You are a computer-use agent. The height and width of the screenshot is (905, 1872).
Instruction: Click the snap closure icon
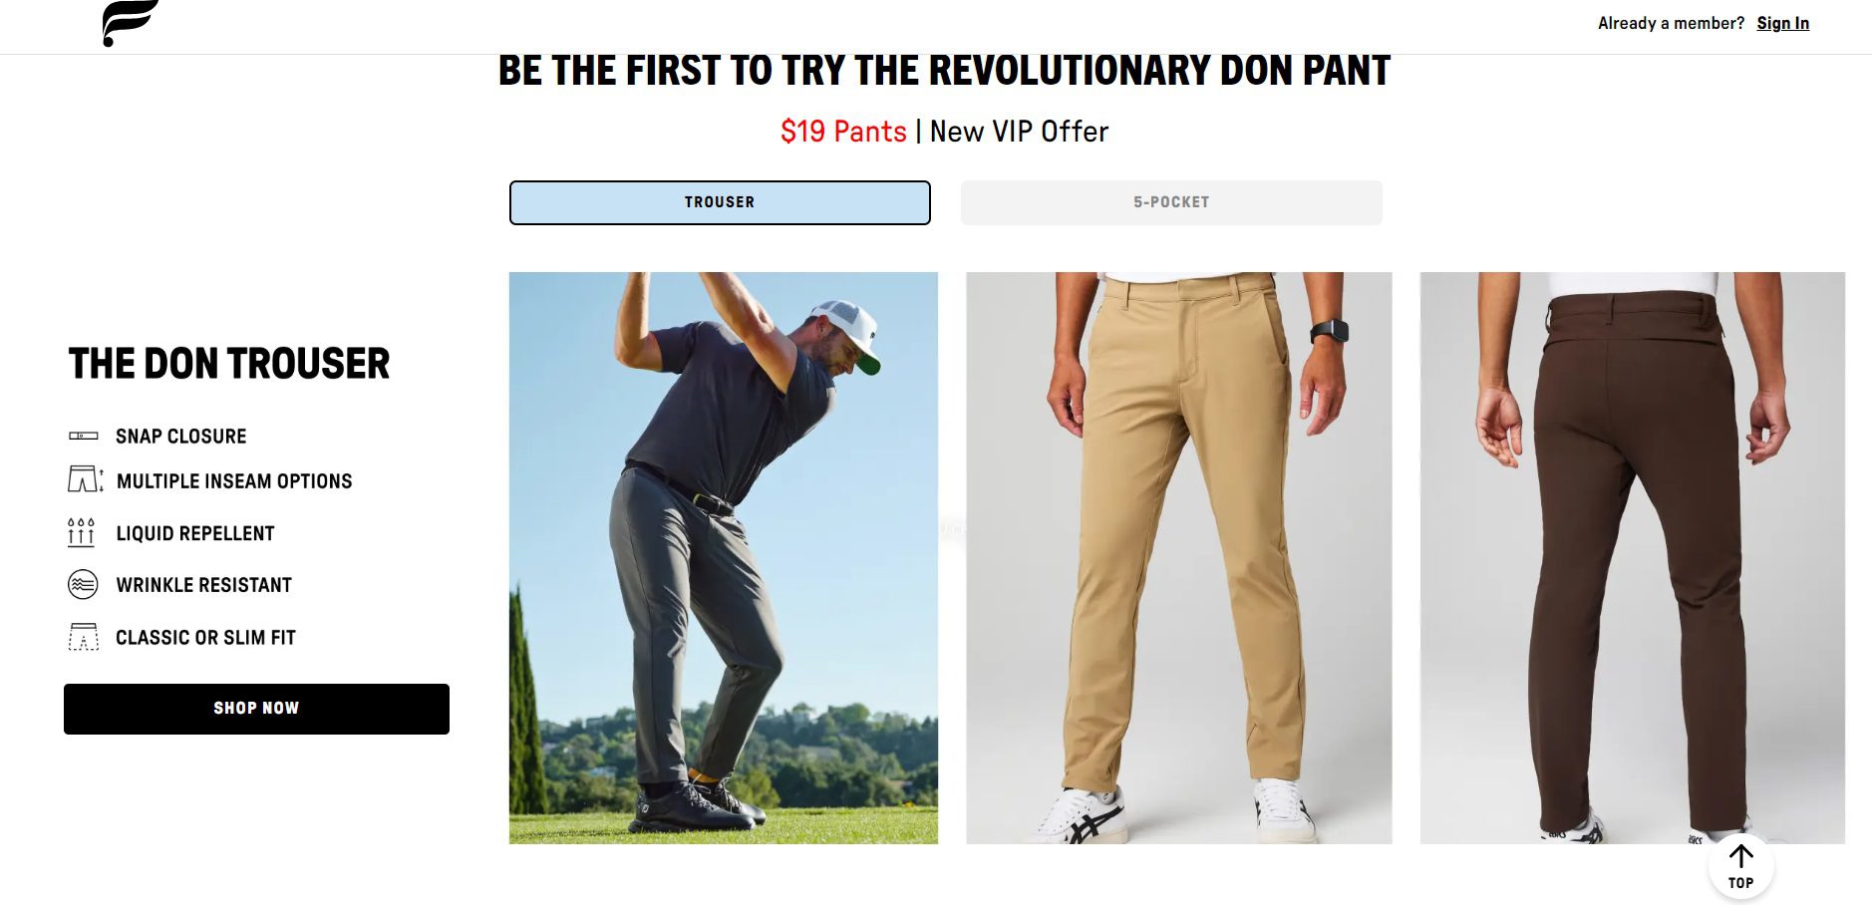coord(84,436)
